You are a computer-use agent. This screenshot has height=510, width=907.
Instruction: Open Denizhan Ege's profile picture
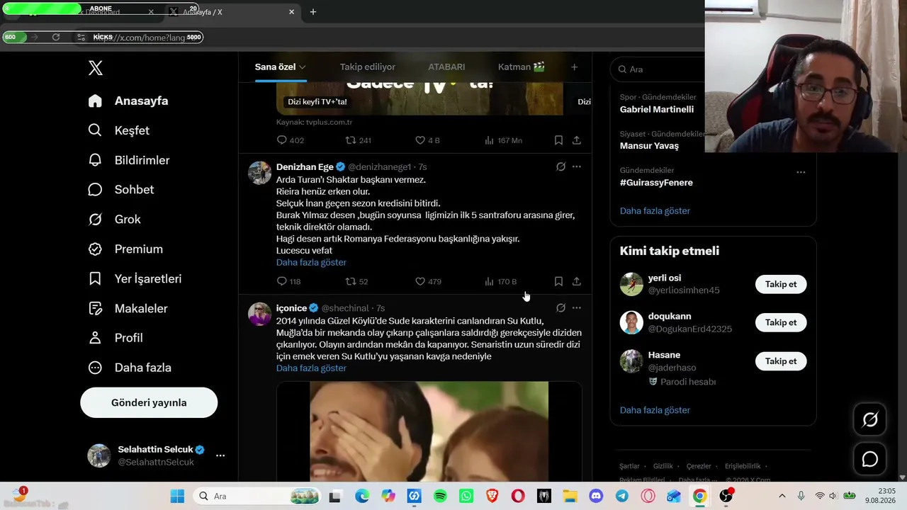click(260, 173)
